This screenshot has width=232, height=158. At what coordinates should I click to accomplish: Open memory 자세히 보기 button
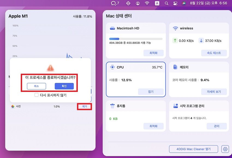[214, 92]
